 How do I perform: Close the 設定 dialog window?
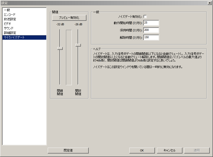(x=210, y=3)
